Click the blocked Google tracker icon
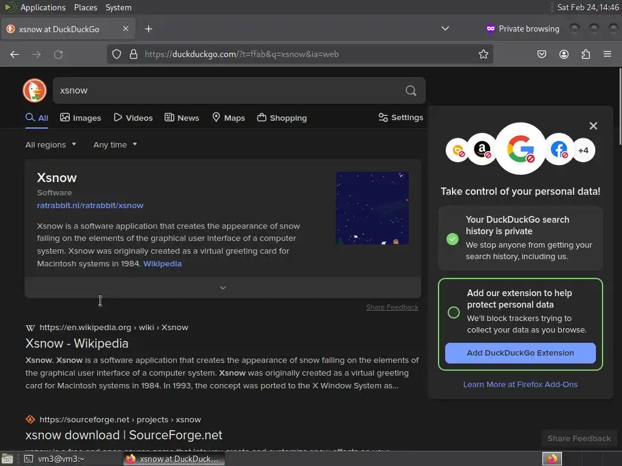The width and height of the screenshot is (622, 466). [x=521, y=149]
